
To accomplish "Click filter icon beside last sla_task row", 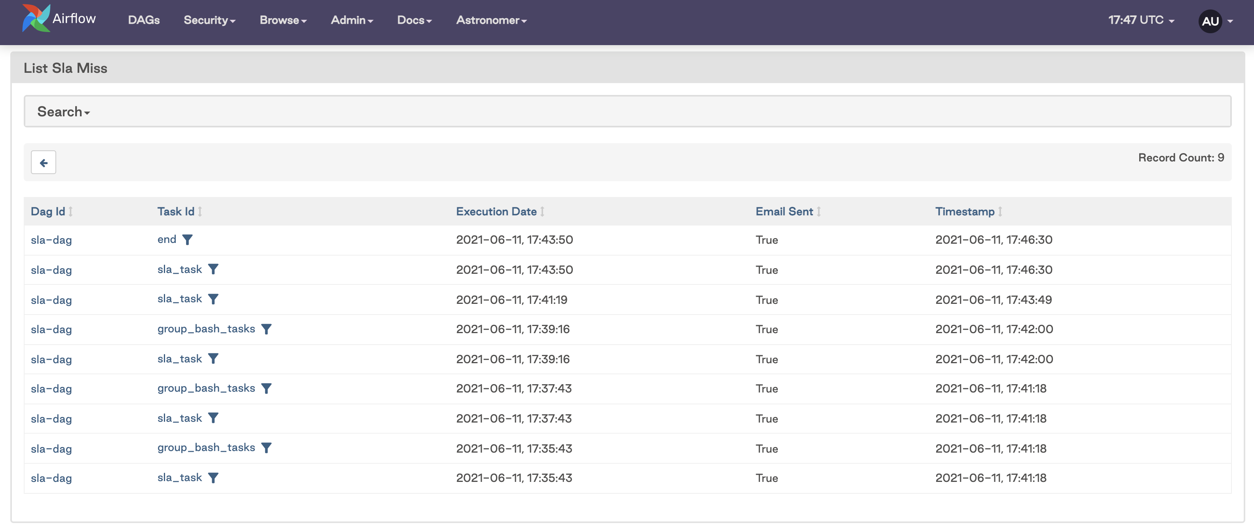I will click(x=213, y=478).
